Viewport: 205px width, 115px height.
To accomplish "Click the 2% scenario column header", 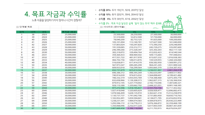I will click(x=113, y=32).
